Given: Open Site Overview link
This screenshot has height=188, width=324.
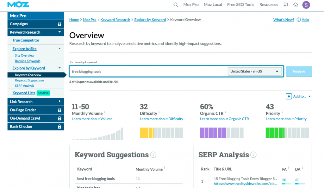Looking at the screenshot, I should tap(25, 55).
